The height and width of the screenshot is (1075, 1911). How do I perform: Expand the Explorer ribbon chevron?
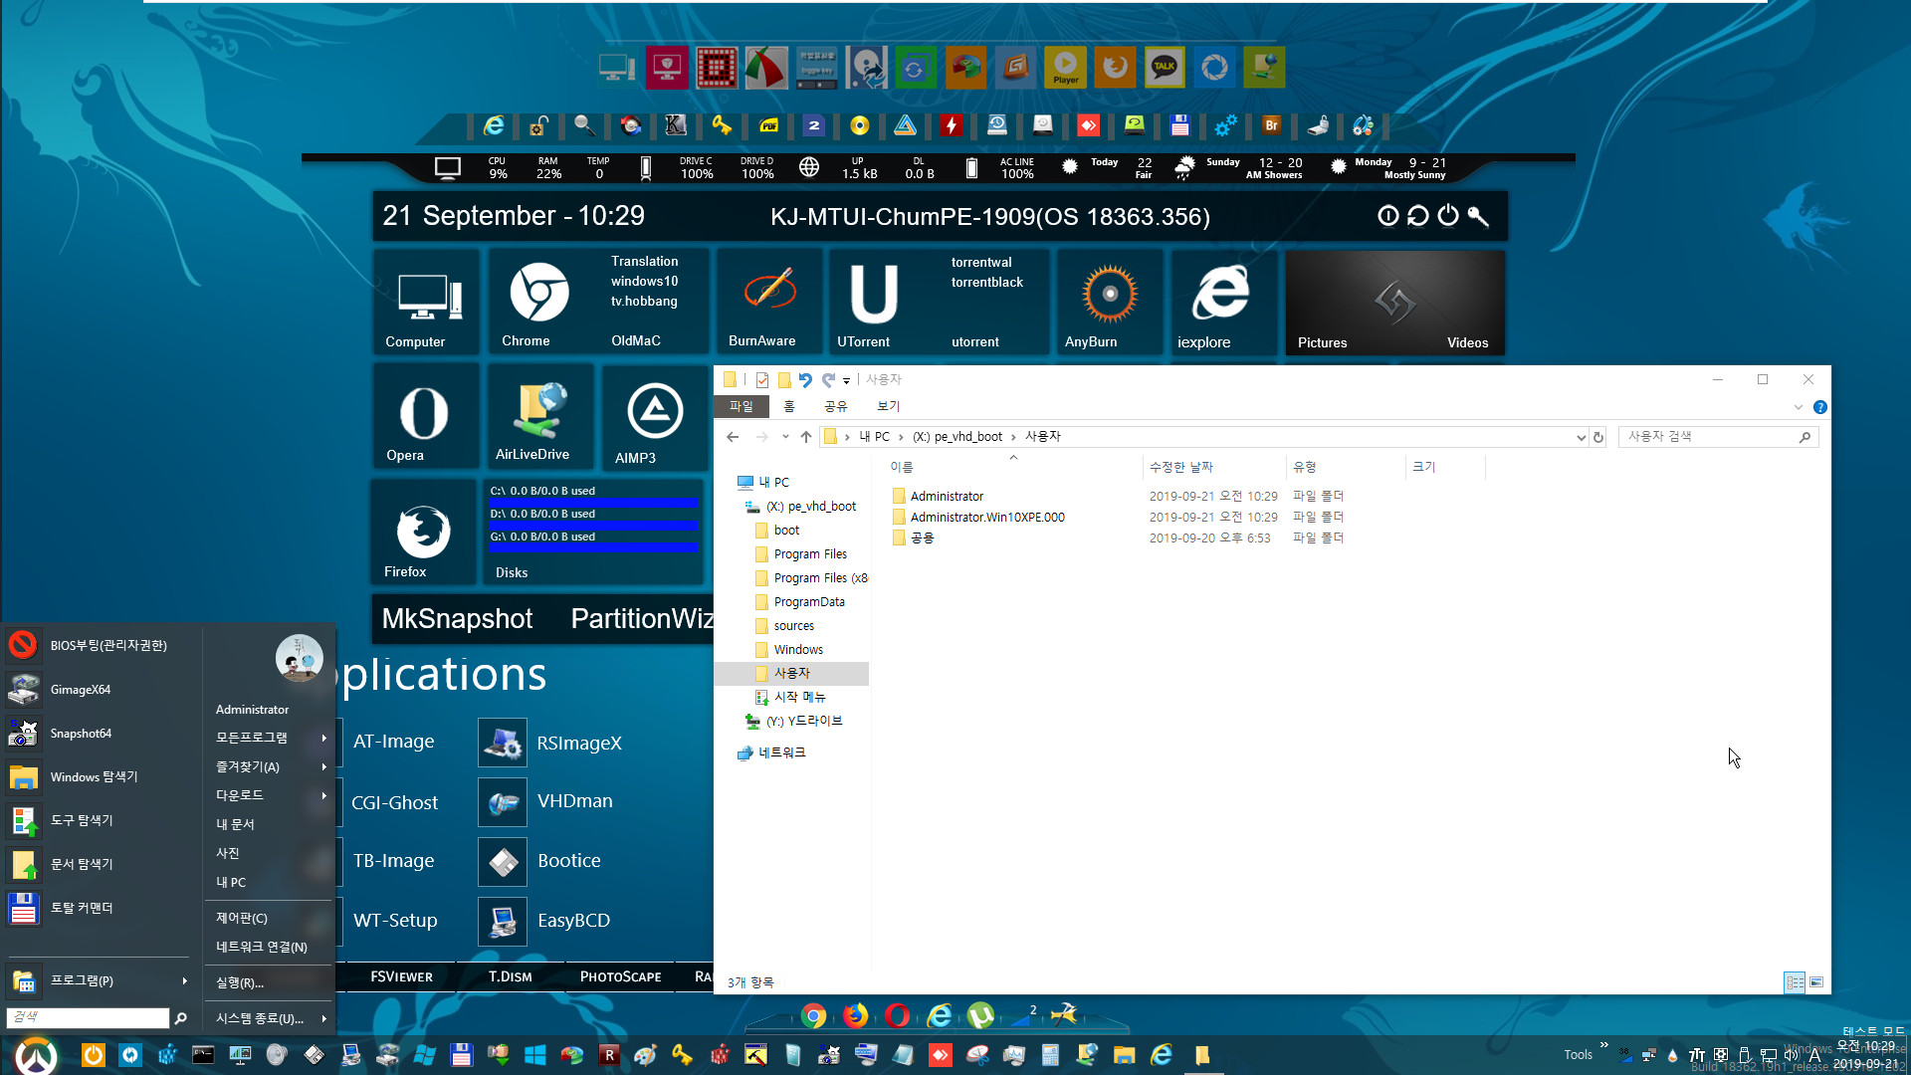pos(1799,407)
